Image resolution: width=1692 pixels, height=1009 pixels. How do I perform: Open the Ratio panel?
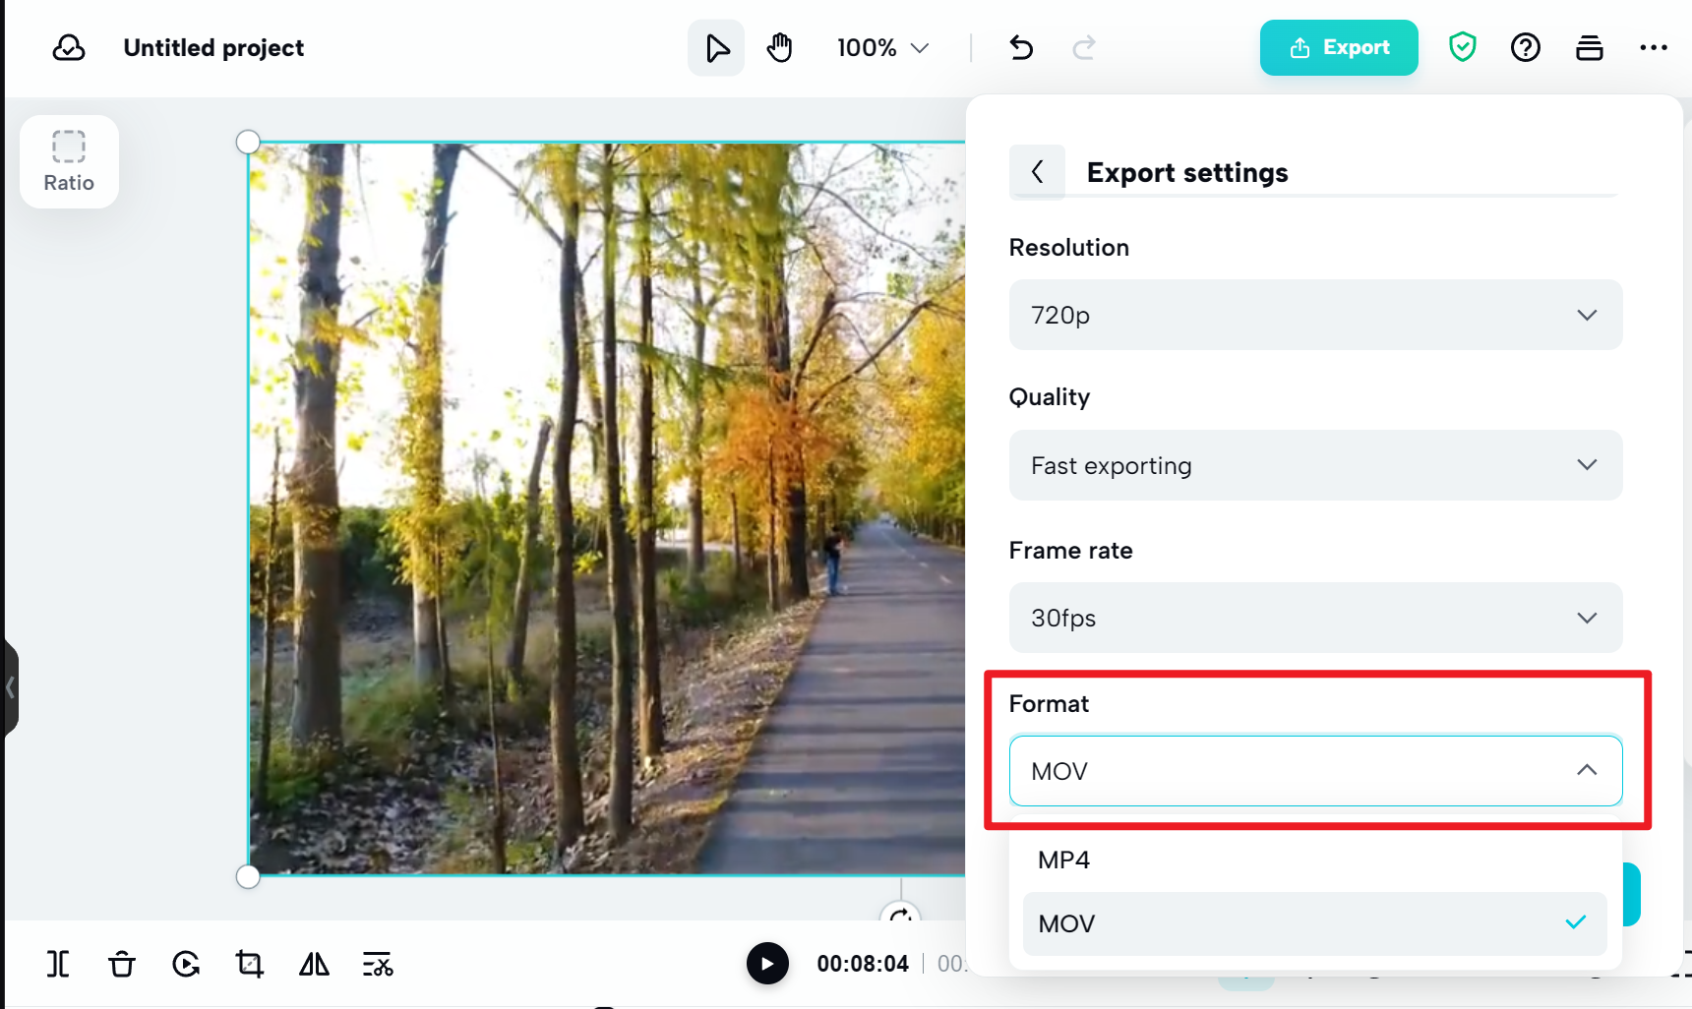coord(69,160)
